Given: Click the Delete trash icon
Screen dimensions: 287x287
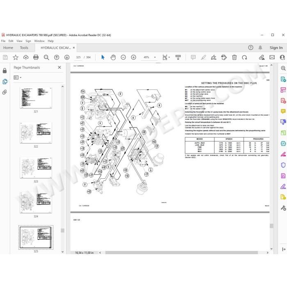Looking at the screenshot, I should [234, 57].
